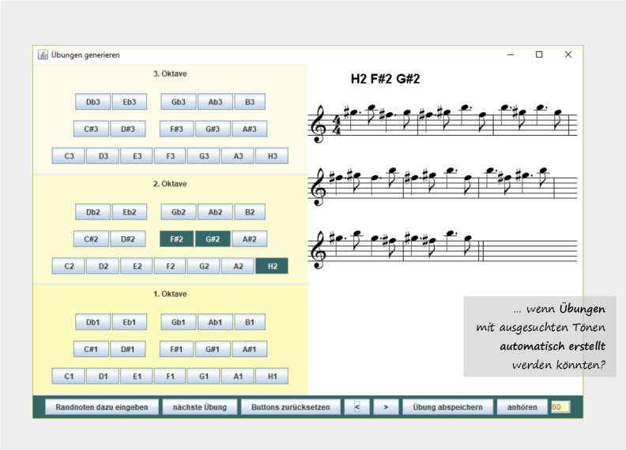
Task: Select the Eb2 flat note
Action: click(x=128, y=212)
